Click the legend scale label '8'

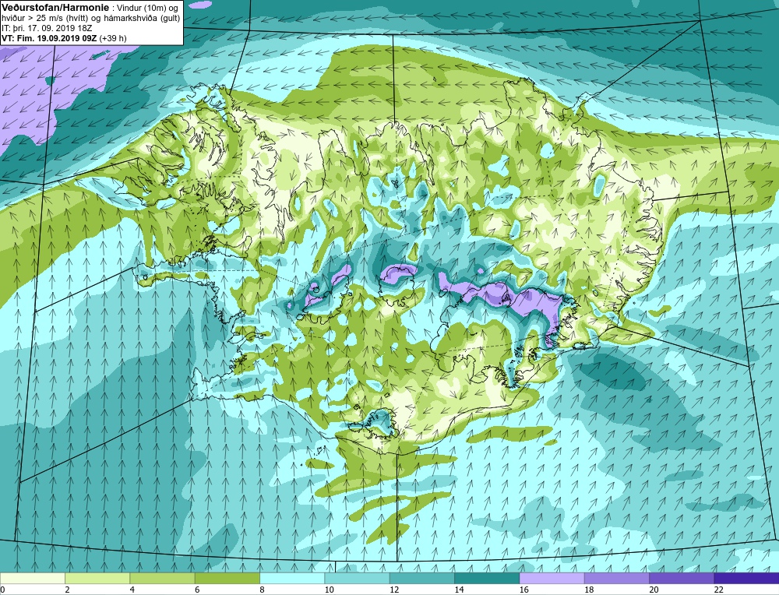(x=262, y=590)
